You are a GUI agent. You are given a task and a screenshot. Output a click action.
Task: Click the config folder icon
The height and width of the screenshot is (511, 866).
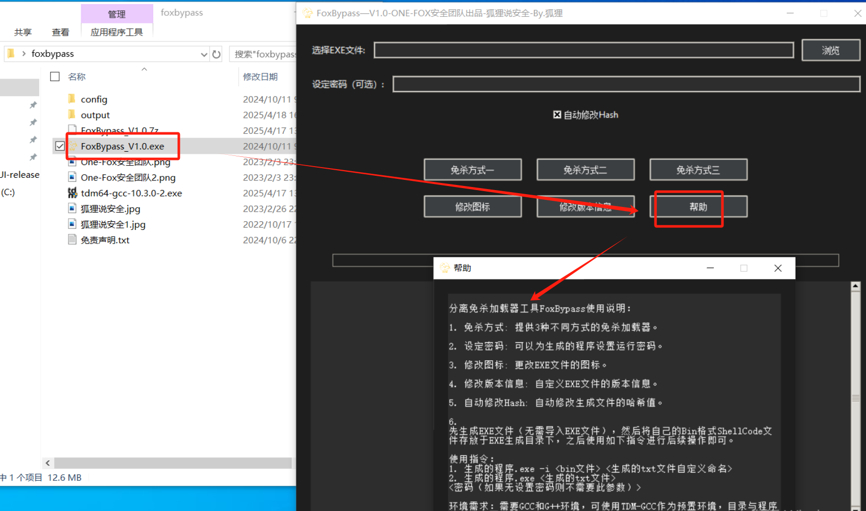coord(72,99)
